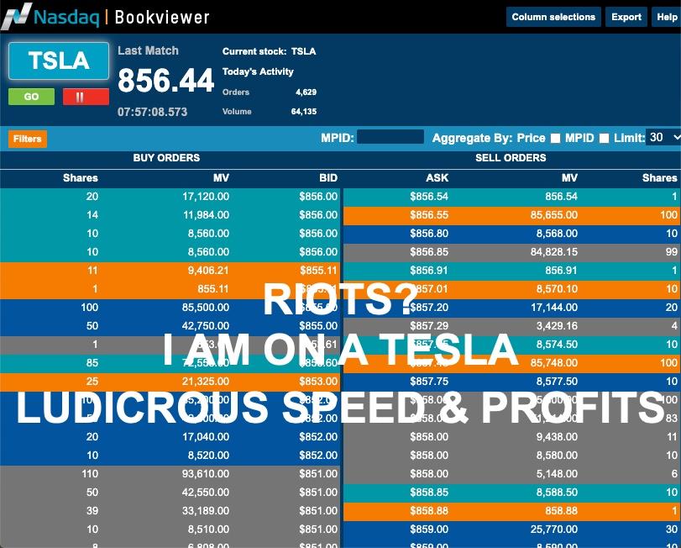
Task: Pause the feed with the red button
Action: [x=86, y=97]
